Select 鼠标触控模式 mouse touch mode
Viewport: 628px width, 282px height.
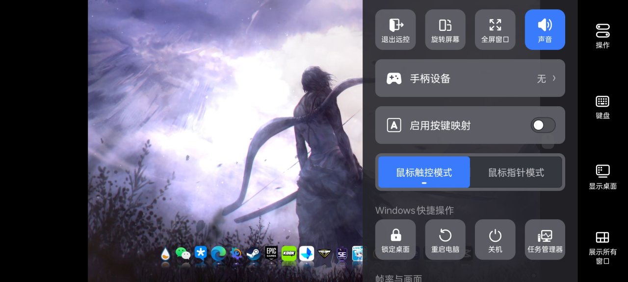coord(424,172)
